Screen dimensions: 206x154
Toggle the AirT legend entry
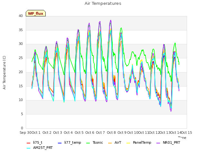pyautogui.click(x=115, y=142)
